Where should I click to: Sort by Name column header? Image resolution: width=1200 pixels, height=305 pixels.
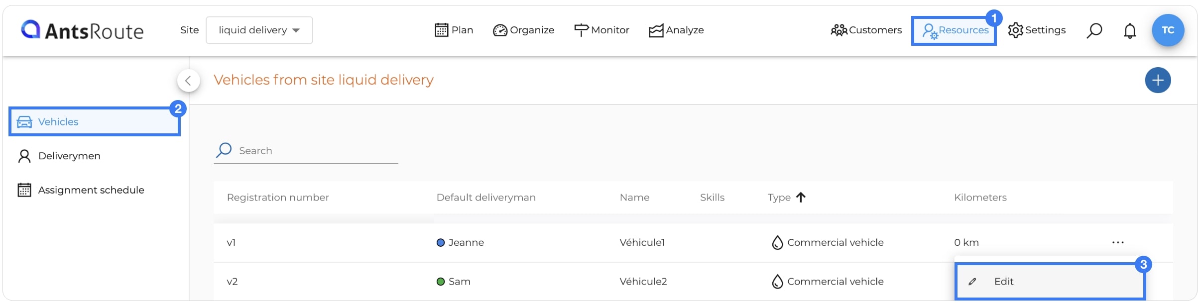click(x=634, y=198)
